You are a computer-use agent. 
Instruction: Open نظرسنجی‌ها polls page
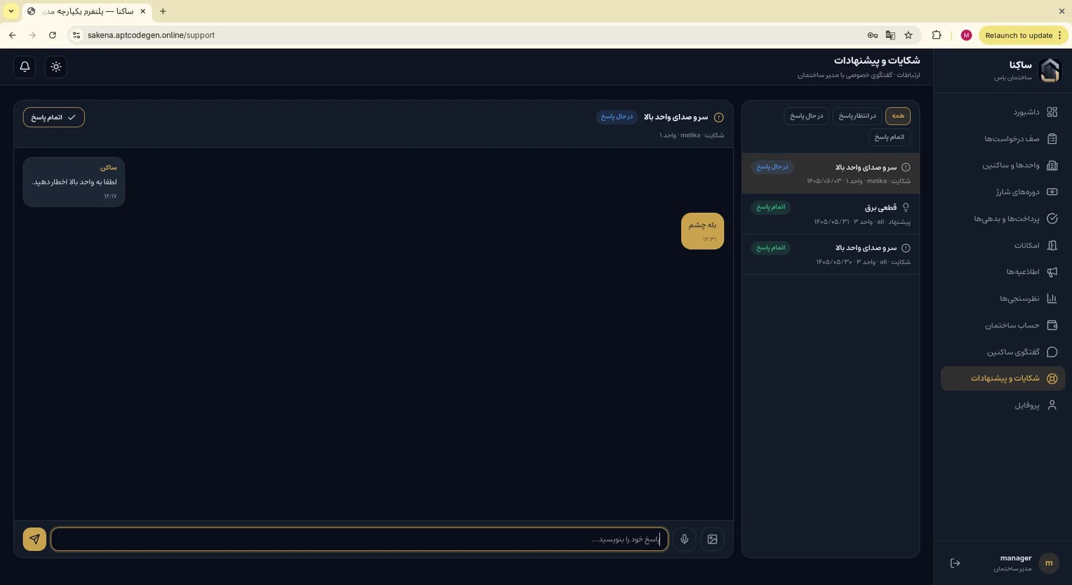point(1003,299)
